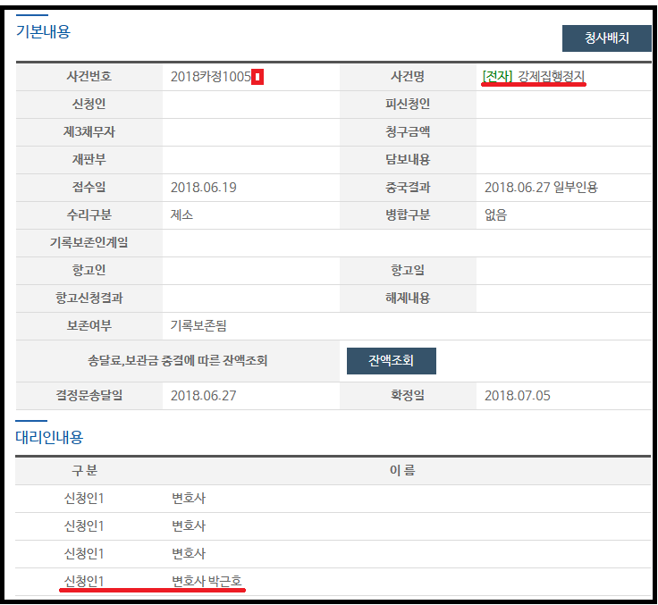Click the 구분 column header
This screenshot has width=658, height=605.
click(x=85, y=471)
